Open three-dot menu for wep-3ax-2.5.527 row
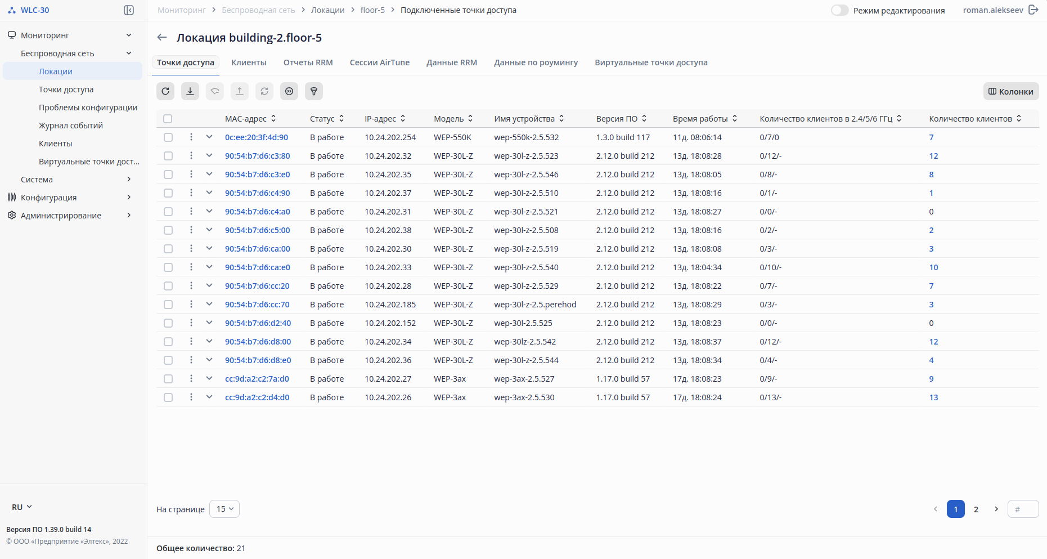The image size is (1047, 559). click(x=191, y=378)
